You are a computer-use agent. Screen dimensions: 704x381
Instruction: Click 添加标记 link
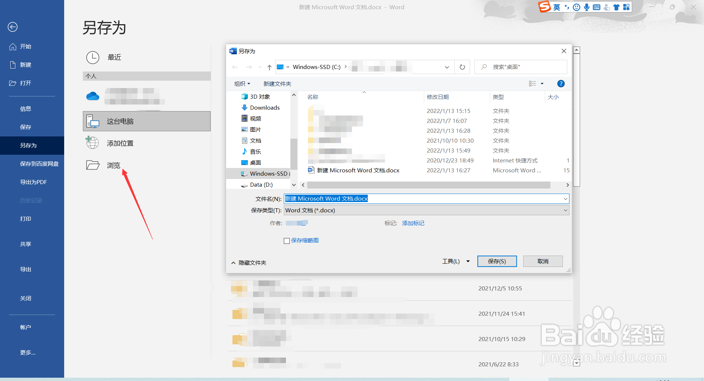(x=413, y=223)
